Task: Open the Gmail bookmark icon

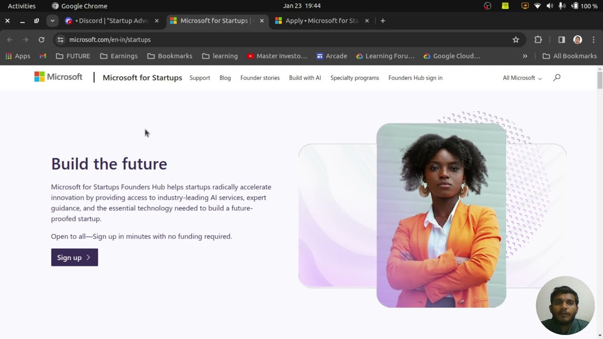Action: (x=43, y=56)
